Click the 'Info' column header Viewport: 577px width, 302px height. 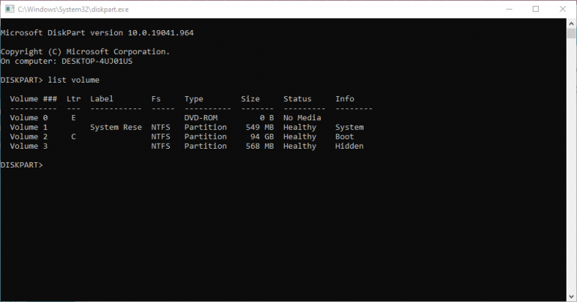click(345, 98)
